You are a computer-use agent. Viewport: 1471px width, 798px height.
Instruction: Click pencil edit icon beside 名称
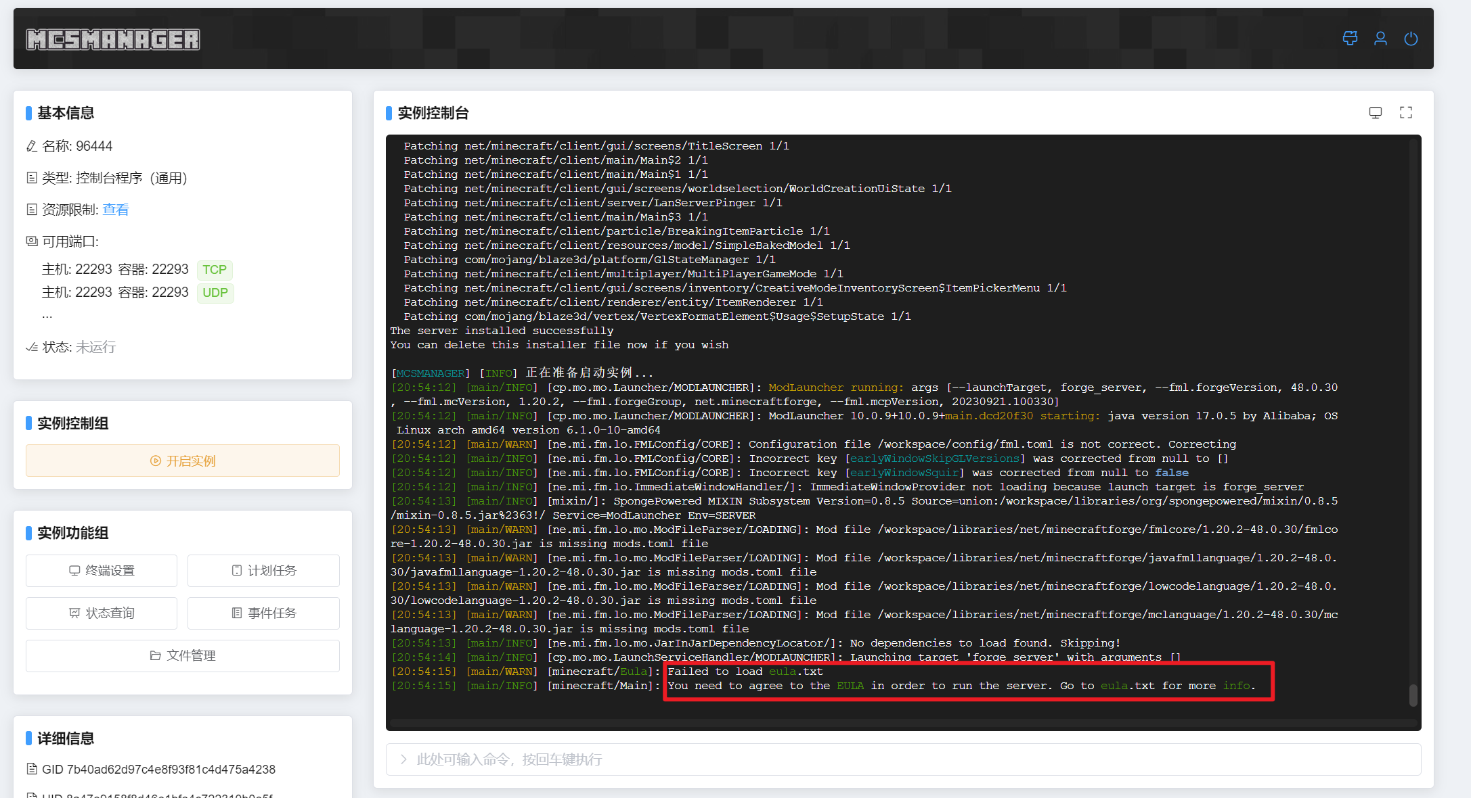[x=31, y=146]
